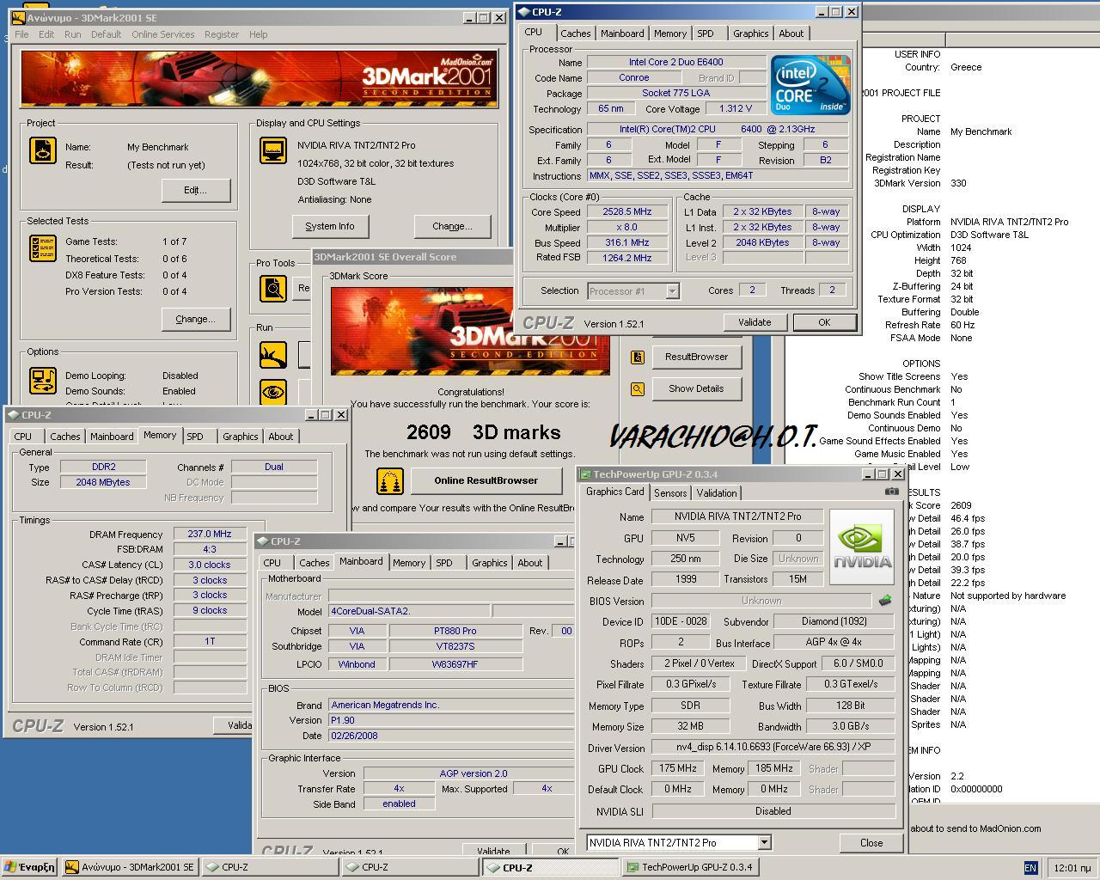1100x880 pixels.
Task: Click the GPU Clock value 175 MHz
Action: pyautogui.click(x=678, y=768)
